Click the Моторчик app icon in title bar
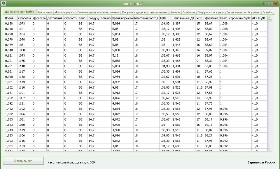This screenshot has width=280, height=169. point(3,3)
